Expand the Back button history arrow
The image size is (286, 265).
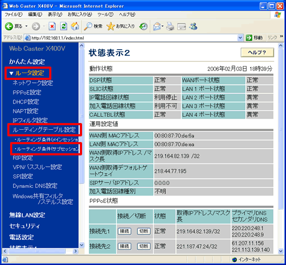pos(26,26)
